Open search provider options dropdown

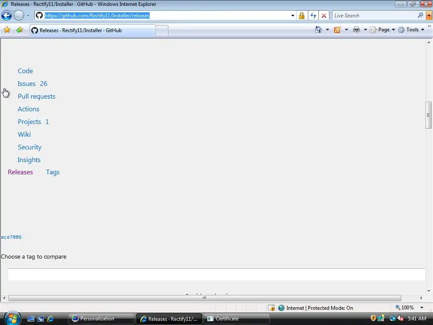(x=429, y=16)
